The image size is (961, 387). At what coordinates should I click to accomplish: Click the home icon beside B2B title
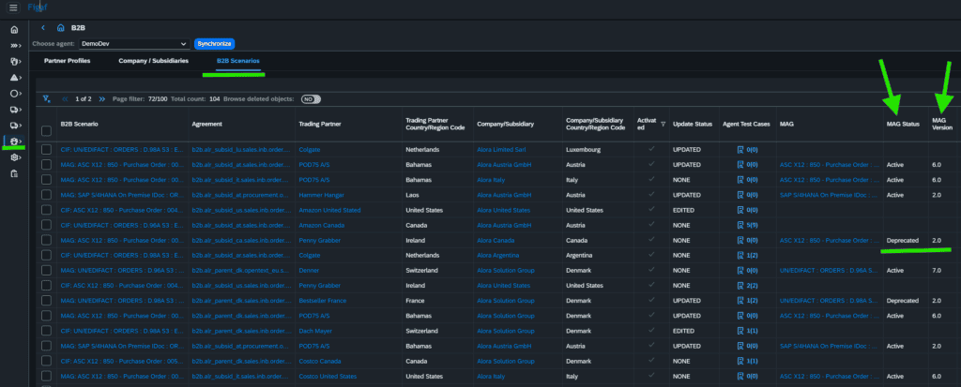click(x=60, y=27)
